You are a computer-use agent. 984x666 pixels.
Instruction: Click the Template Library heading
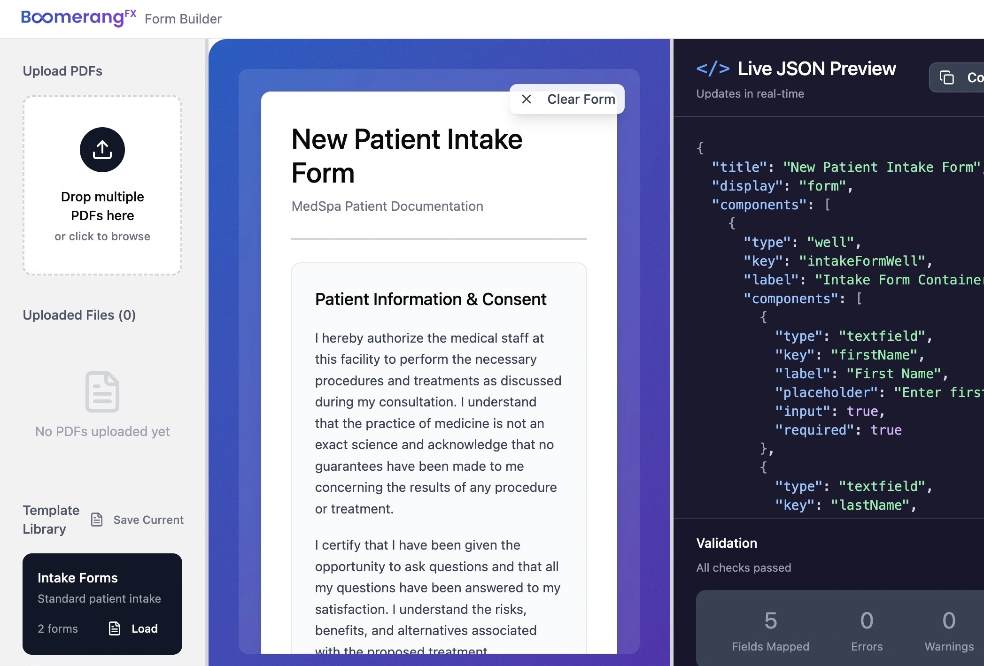tap(51, 520)
